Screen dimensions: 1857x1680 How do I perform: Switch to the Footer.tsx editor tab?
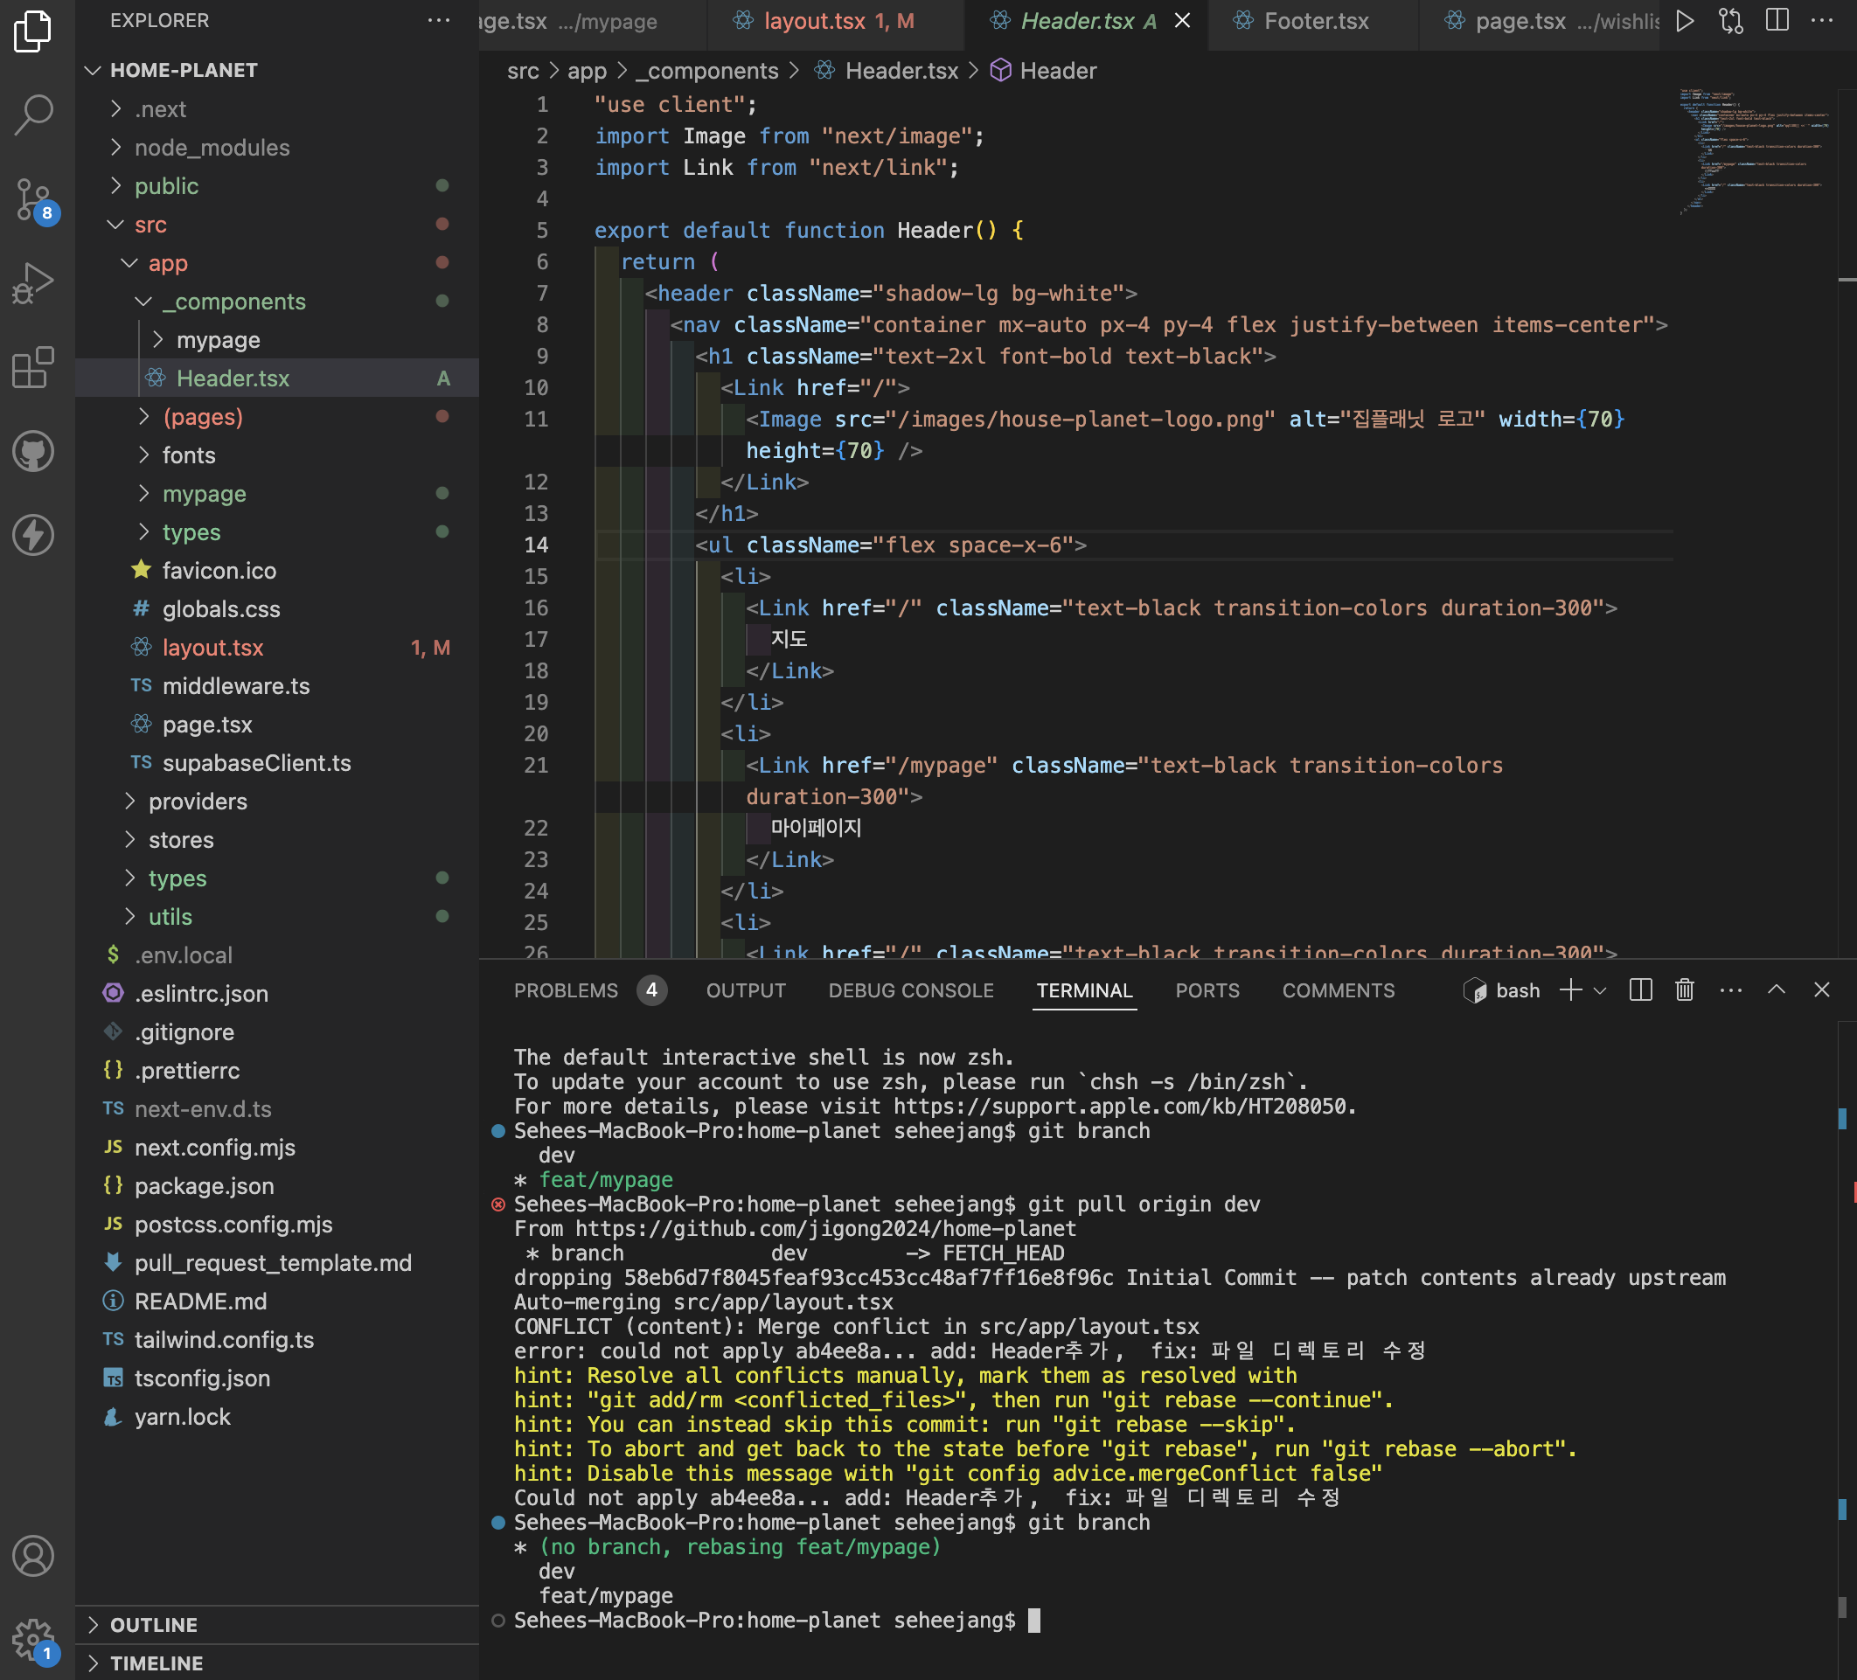tap(1315, 21)
